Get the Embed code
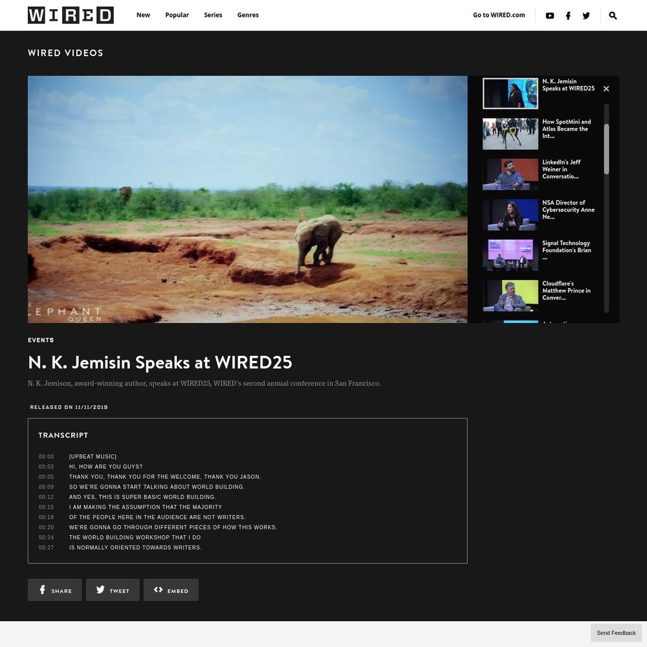Screen dimensions: 647x647 point(171,589)
